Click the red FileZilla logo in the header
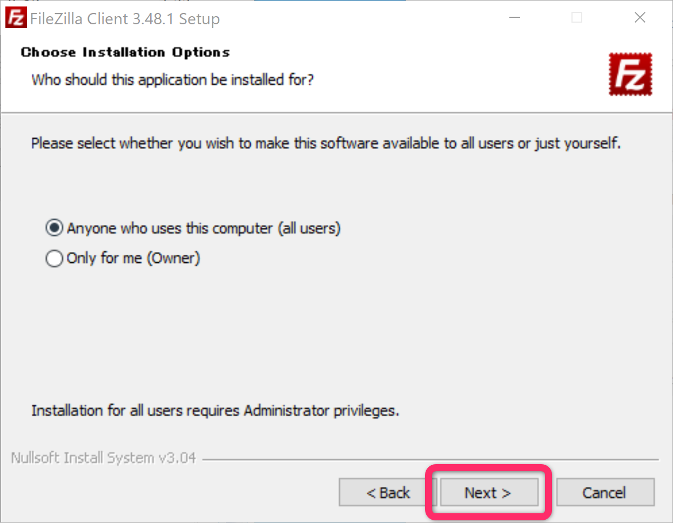The image size is (673, 523). click(x=630, y=74)
